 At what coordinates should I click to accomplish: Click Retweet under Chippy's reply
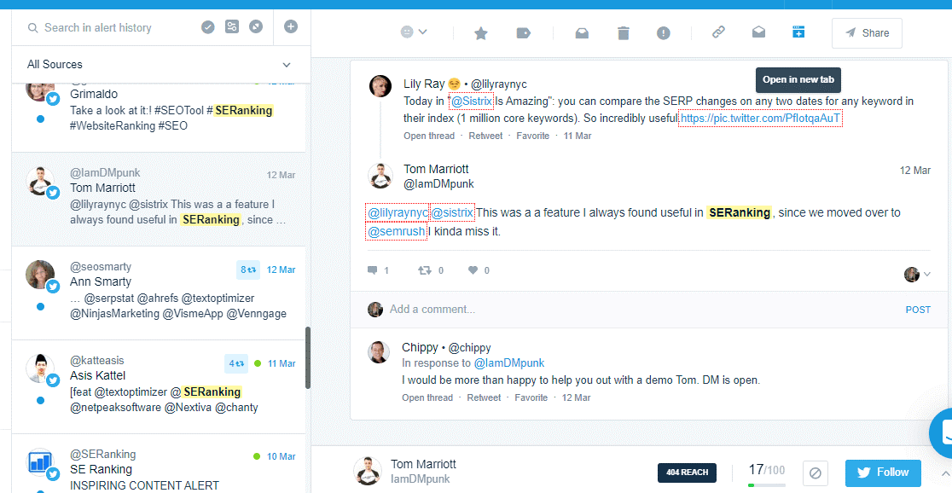tap(484, 397)
